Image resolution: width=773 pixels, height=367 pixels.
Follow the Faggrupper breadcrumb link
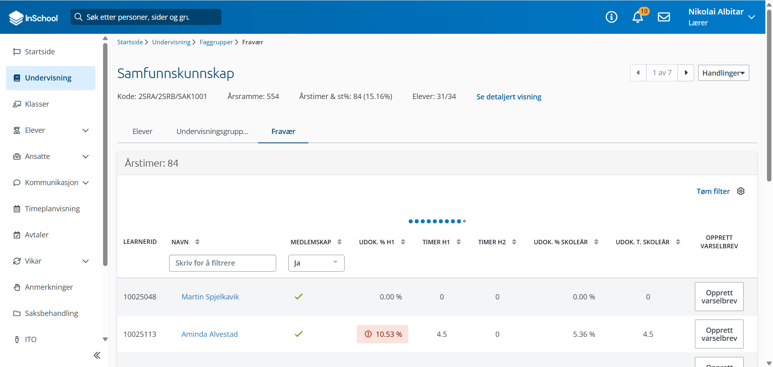[216, 42]
